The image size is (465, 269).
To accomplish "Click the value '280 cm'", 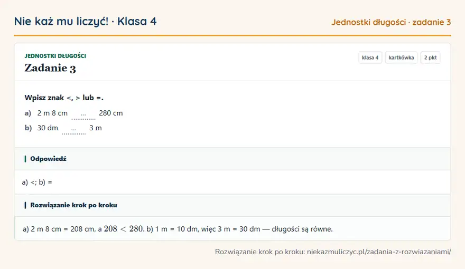I will click(x=110, y=113).
